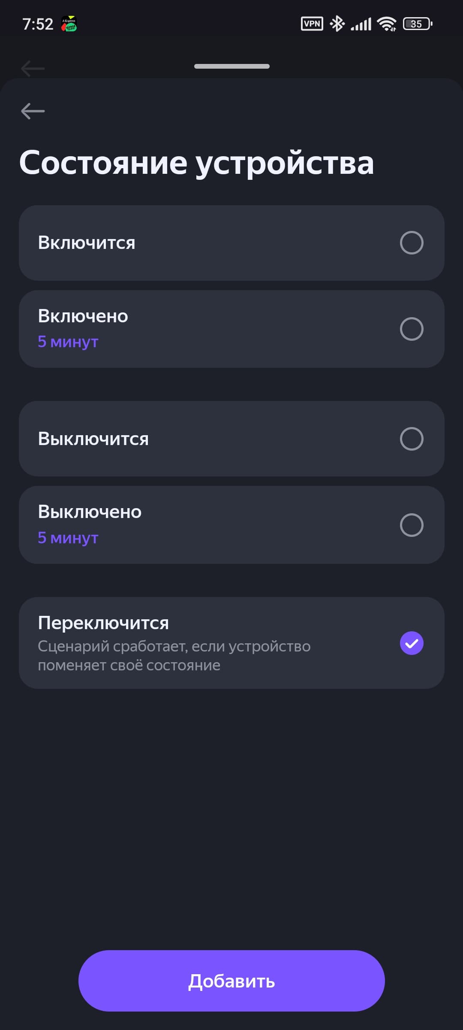Tap the cellular signal strength icon
Image resolution: width=463 pixels, height=1030 pixels.
click(361, 24)
